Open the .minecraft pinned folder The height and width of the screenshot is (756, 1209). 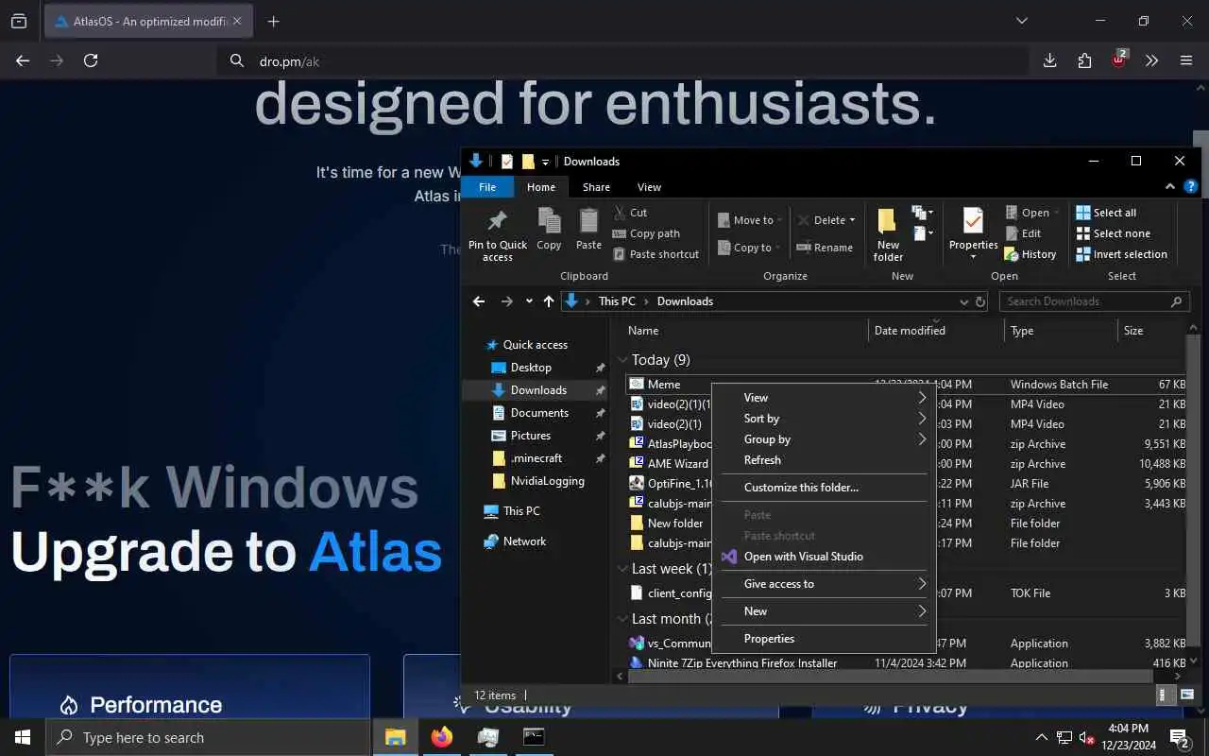coord(536,458)
